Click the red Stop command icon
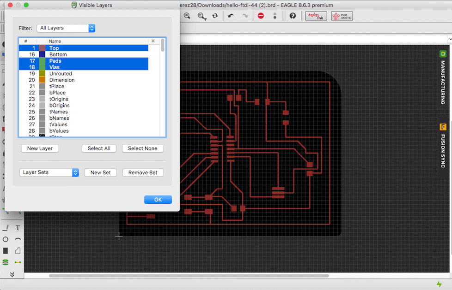The height and width of the screenshot is (290, 452). [x=261, y=16]
